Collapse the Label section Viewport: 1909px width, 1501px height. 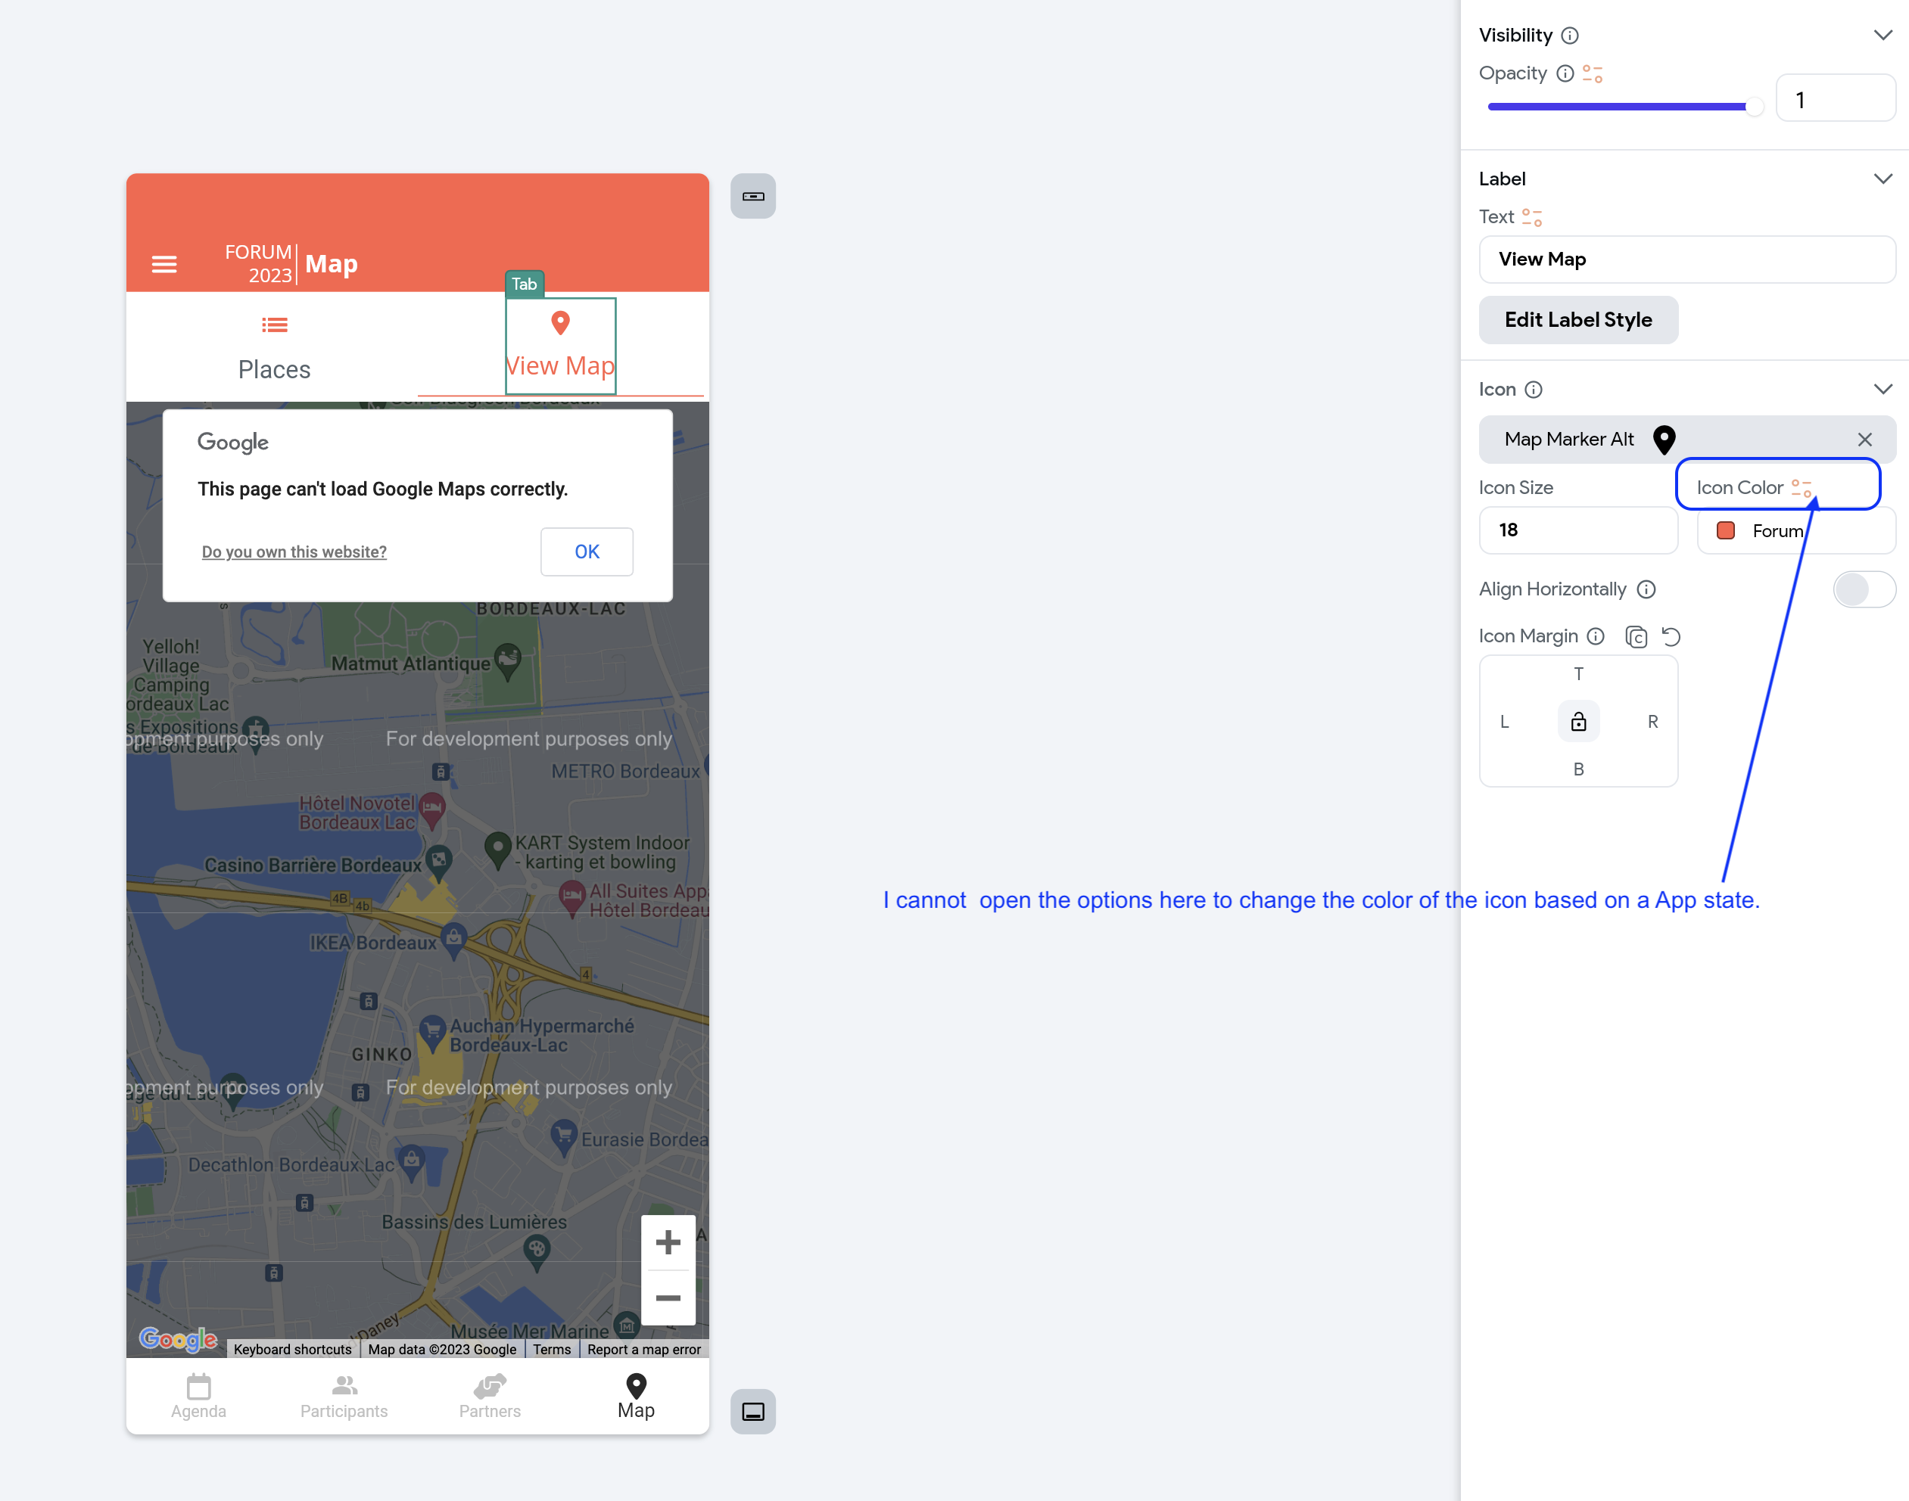coord(1883,178)
